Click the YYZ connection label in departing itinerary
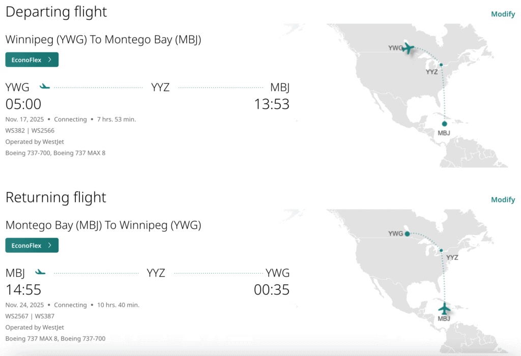 (x=160, y=87)
